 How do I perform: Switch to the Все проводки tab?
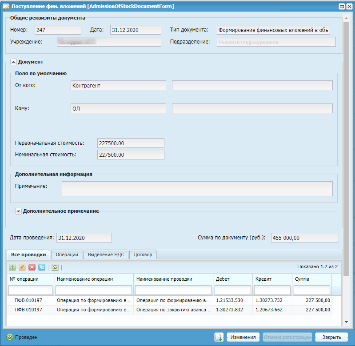28,255
